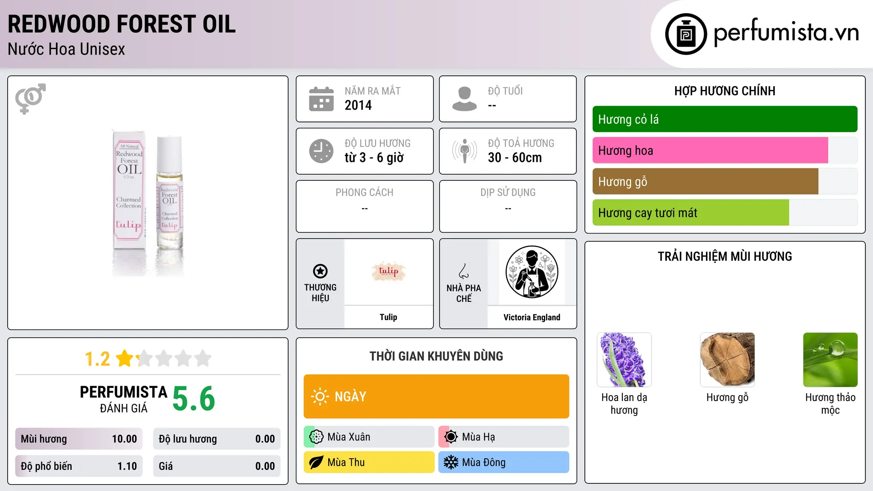Viewport: 873px width, 491px height.
Task: Click the sun icon in the Ngày bar
Action: coord(320,396)
